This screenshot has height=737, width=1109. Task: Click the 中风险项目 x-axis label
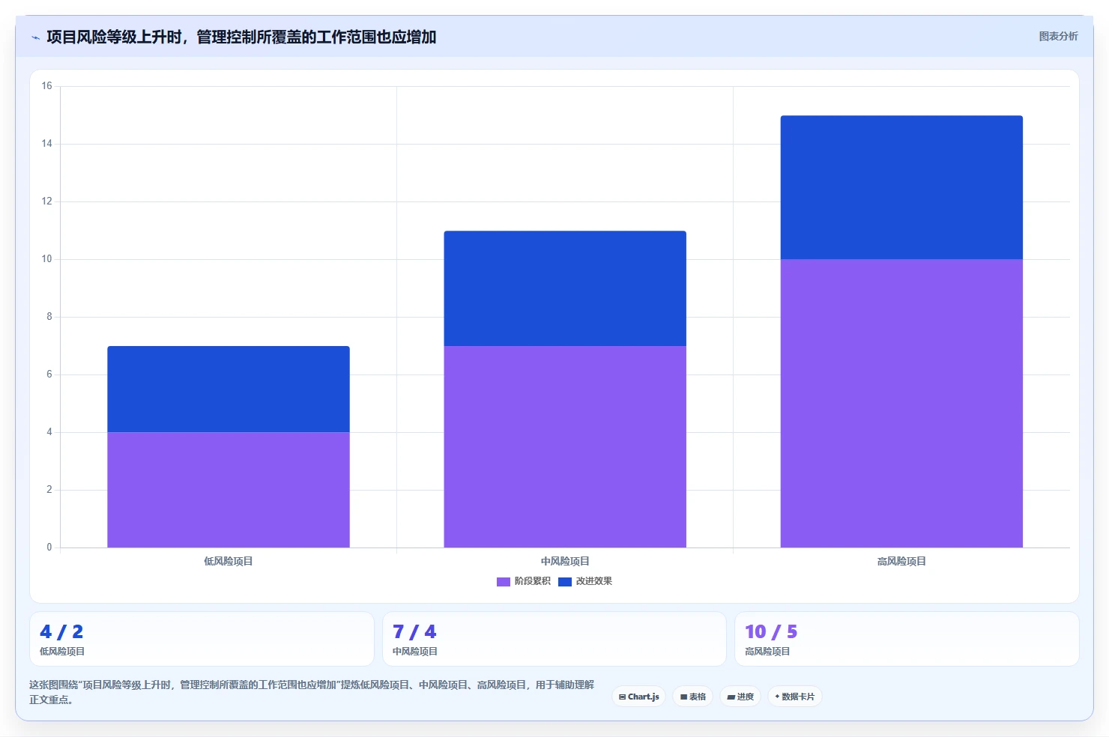(x=565, y=561)
